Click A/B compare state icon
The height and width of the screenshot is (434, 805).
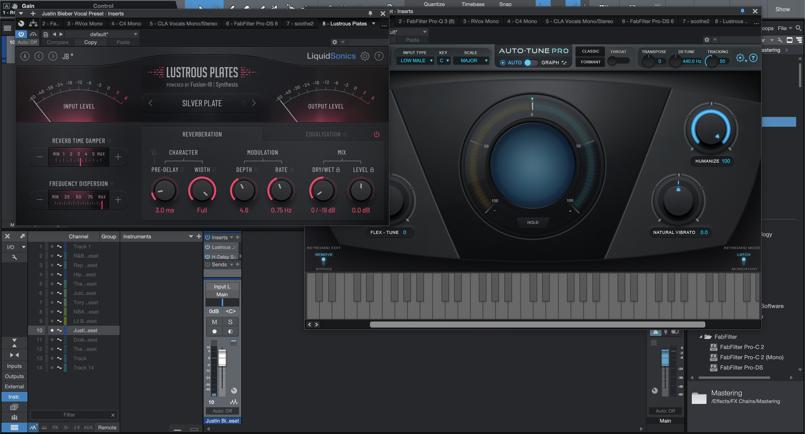pos(25,56)
